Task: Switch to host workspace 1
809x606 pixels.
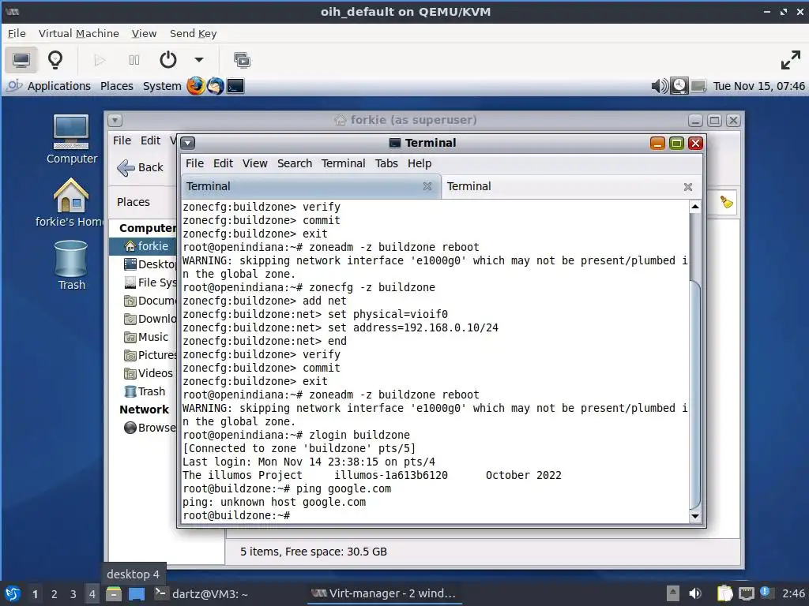Action: tap(35, 594)
